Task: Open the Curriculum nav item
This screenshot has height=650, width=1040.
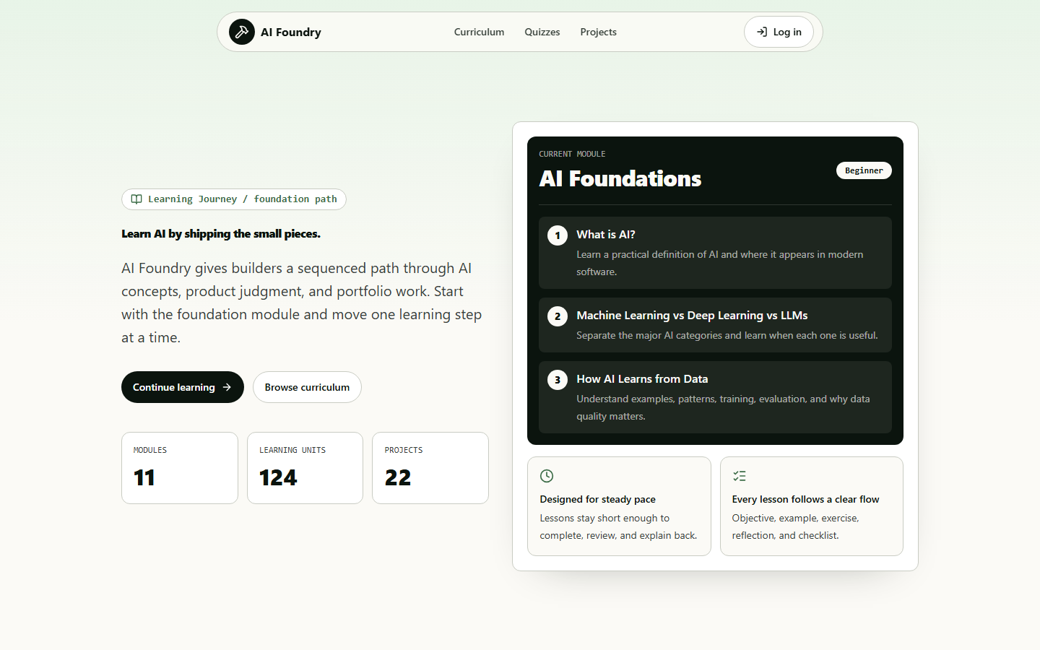Action: (479, 32)
